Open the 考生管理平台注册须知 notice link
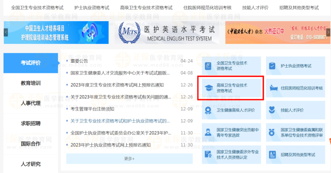Image resolution: width=331 pixels, height=173 pixels. tap(92, 109)
